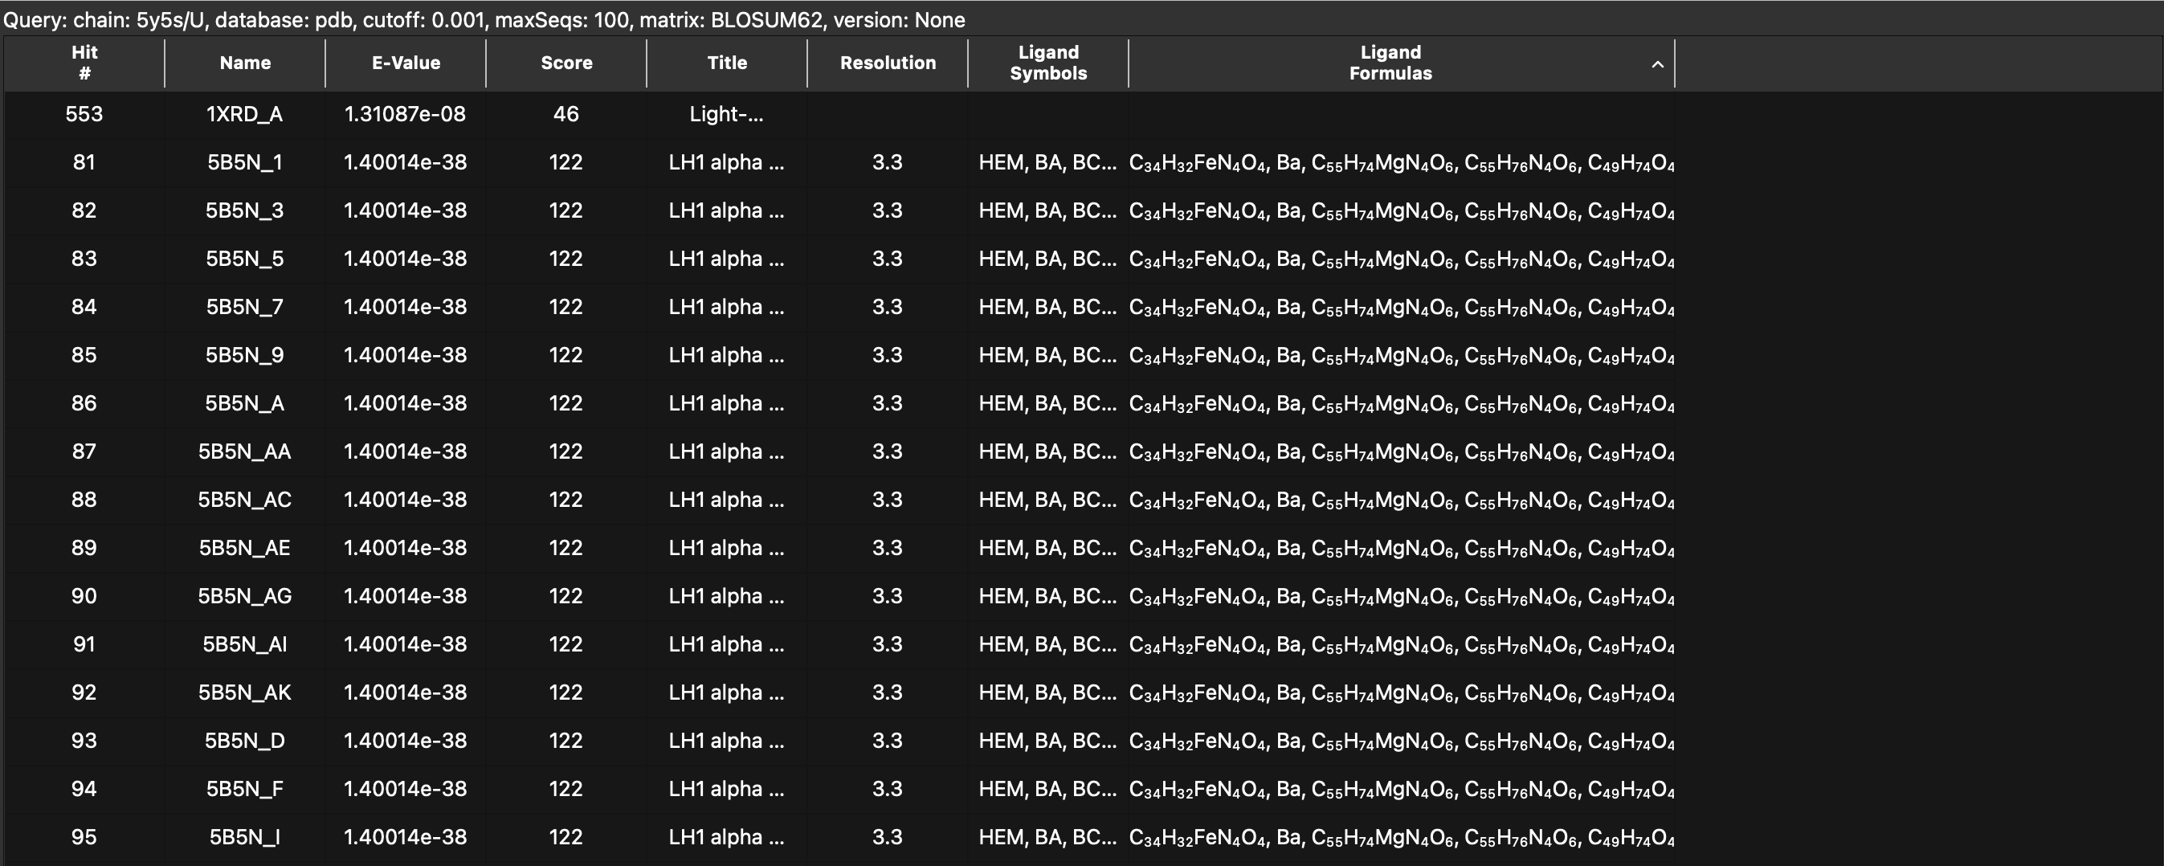2164x866 pixels.
Task: Click ligand symbols cell for hit 85
Action: 1047,355
